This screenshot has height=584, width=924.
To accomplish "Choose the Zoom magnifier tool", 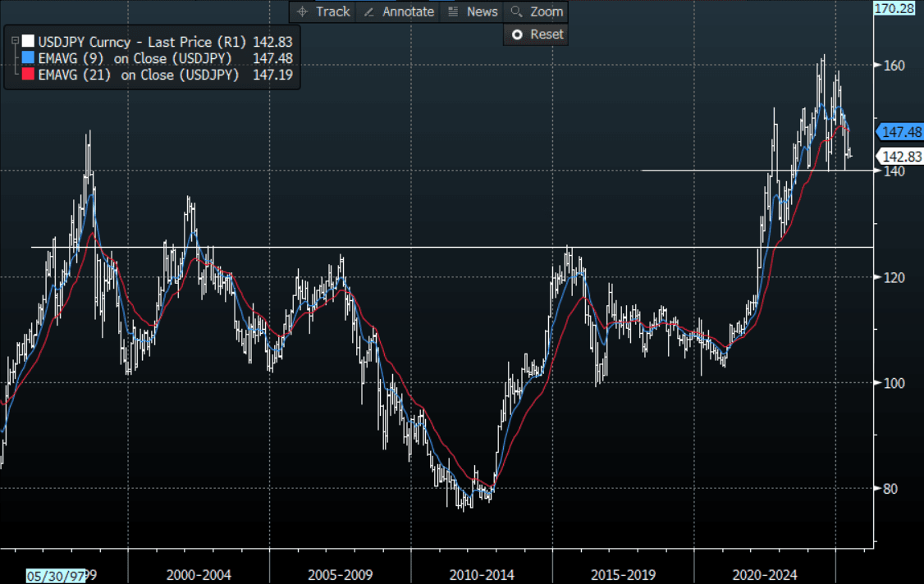I will pos(537,11).
